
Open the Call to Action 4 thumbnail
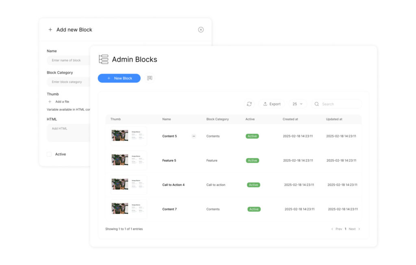(128, 185)
